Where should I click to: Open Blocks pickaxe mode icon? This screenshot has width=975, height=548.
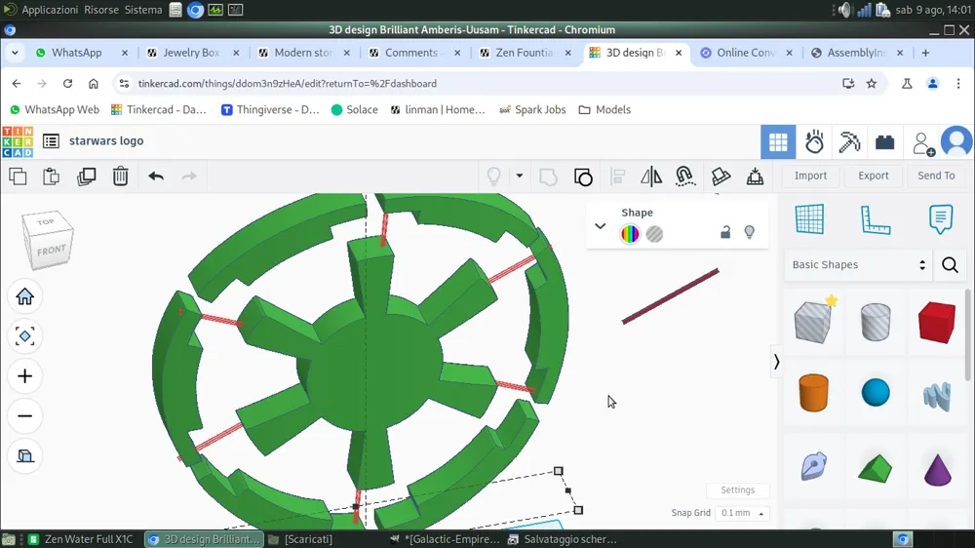click(849, 141)
